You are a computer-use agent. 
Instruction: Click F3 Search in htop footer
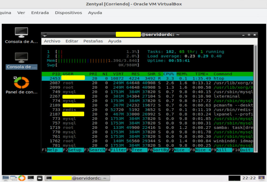(95, 150)
